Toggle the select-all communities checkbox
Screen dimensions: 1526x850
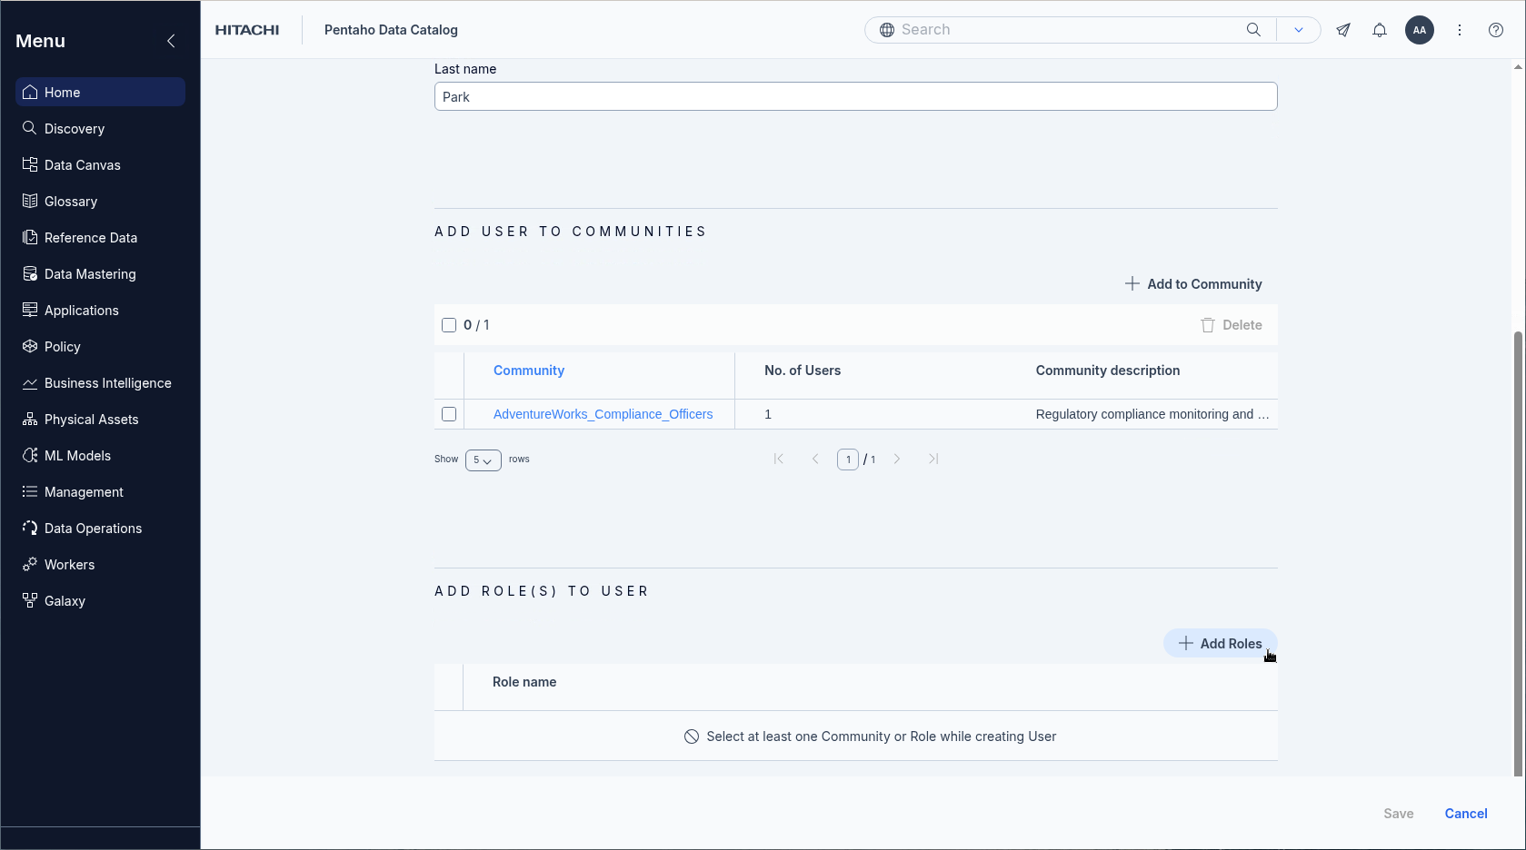pyautogui.click(x=449, y=325)
